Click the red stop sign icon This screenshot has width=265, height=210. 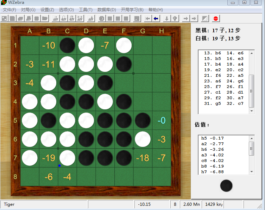pyautogui.click(x=216, y=18)
